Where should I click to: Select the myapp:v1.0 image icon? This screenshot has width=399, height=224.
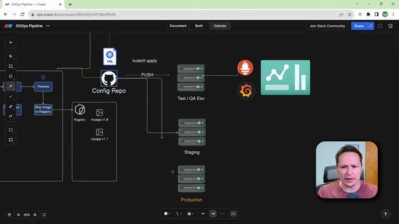pos(100,113)
